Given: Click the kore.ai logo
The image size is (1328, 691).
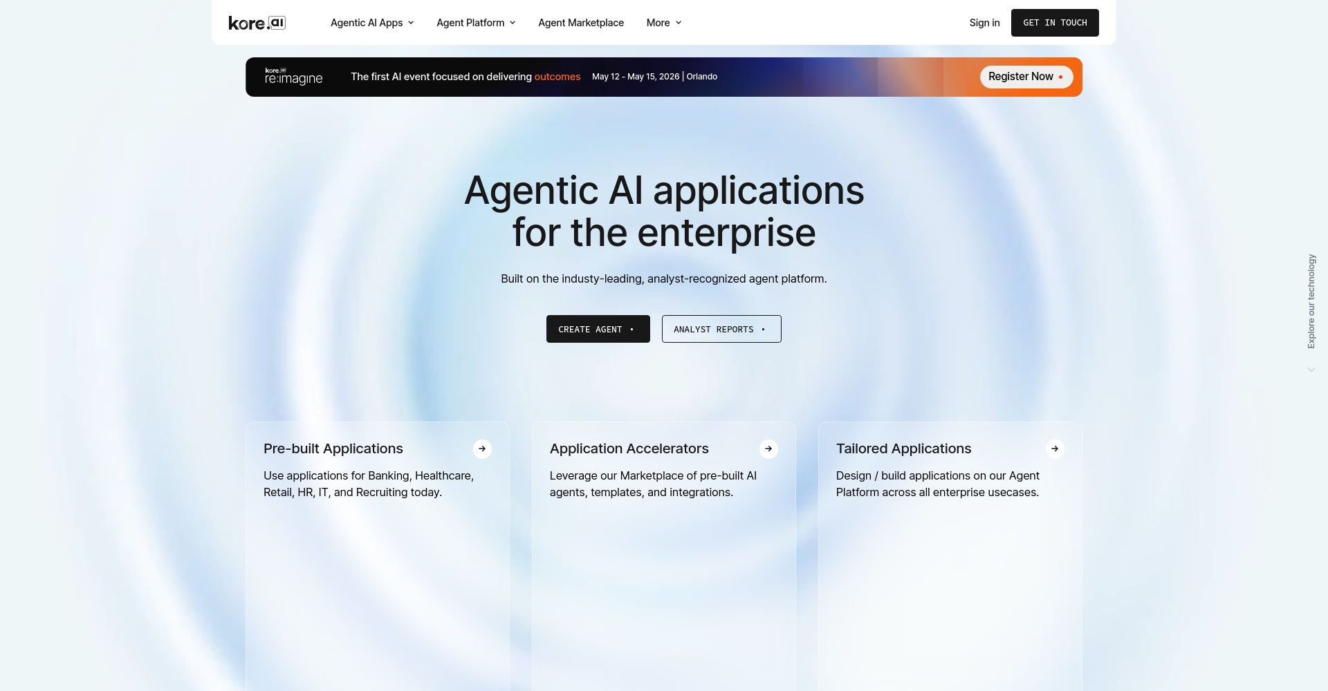Looking at the screenshot, I should point(257,23).
